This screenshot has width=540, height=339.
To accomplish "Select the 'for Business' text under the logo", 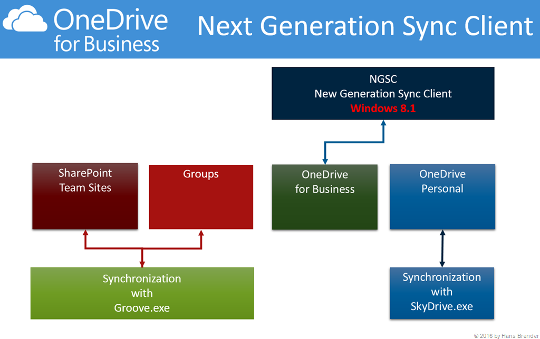I will tap(107, 44).
